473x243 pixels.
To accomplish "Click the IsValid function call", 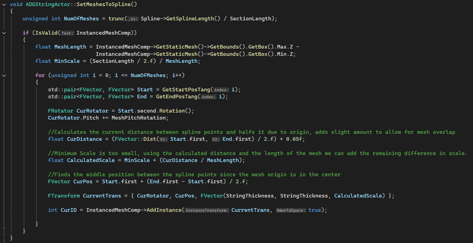I will point(46,33).
